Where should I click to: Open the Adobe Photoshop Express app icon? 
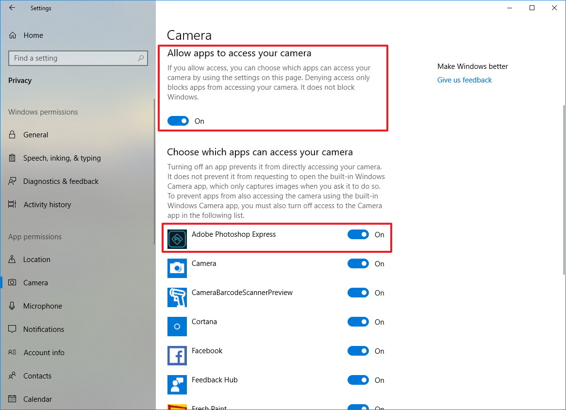177,239
